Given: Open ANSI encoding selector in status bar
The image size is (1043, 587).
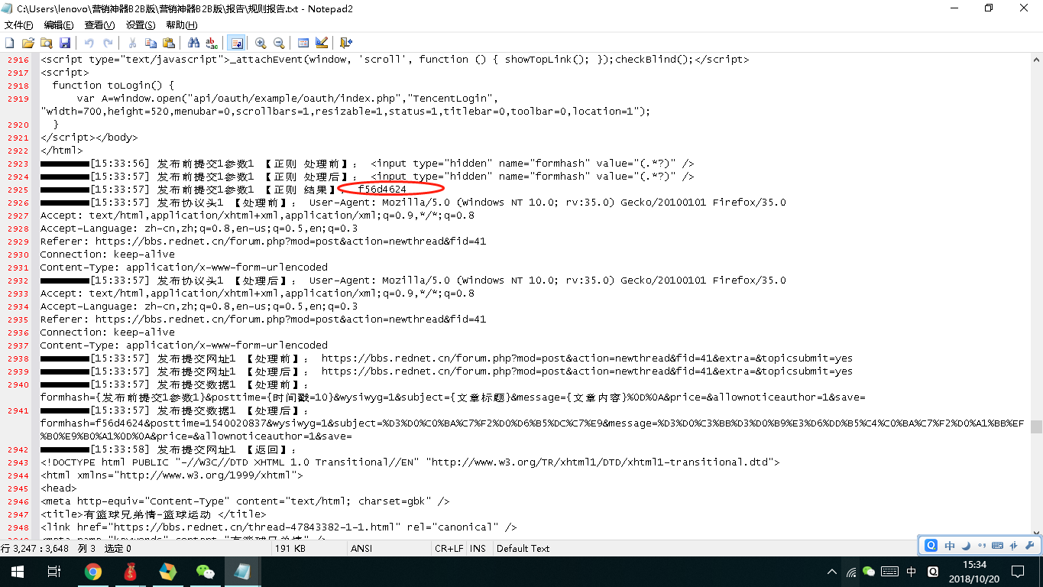Looking at the screenshot, I should point(361,548).
